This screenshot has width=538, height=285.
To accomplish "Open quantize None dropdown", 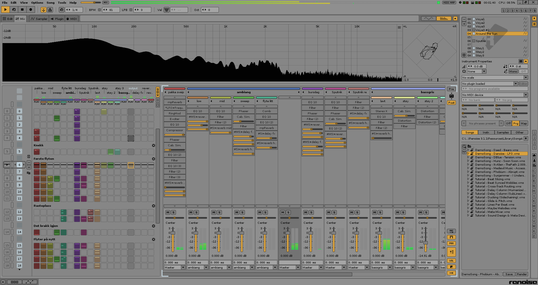I will [476, 72].
